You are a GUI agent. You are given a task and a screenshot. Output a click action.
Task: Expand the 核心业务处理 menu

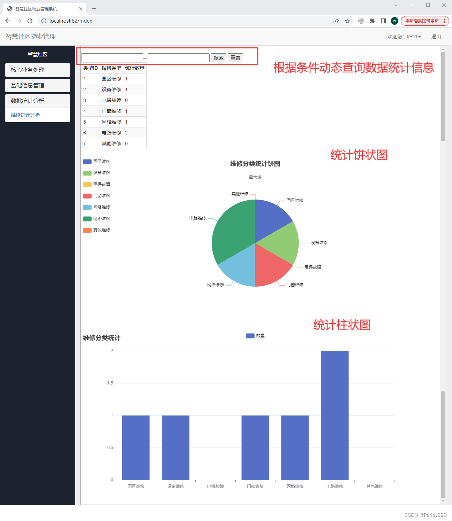tap(38, 70)
